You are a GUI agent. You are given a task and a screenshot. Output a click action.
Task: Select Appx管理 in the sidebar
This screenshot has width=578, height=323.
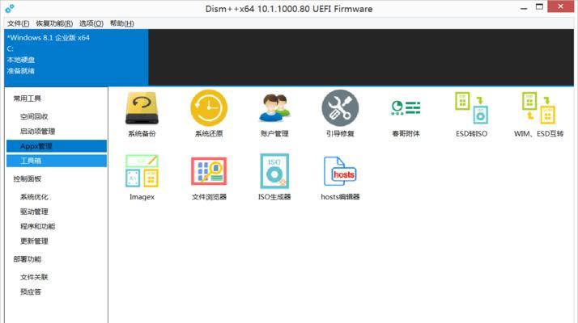[57, 146]
